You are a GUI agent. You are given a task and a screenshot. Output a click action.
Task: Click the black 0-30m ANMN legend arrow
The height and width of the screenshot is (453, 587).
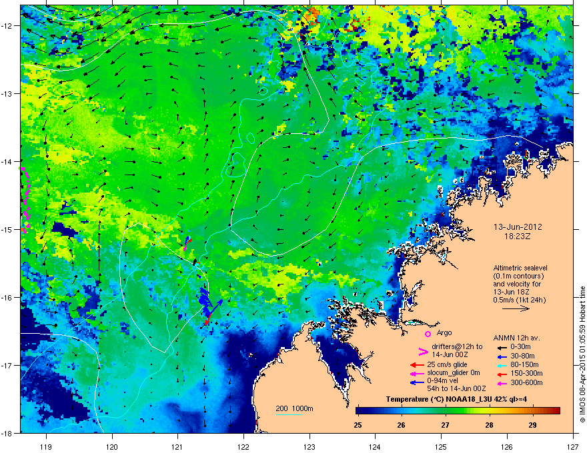(x=502, y=347)
